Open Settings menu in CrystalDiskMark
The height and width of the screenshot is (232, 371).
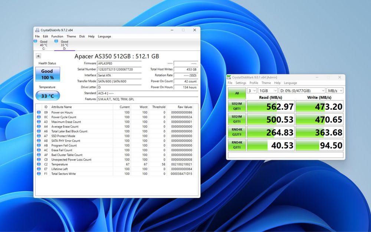coord(241,83)
